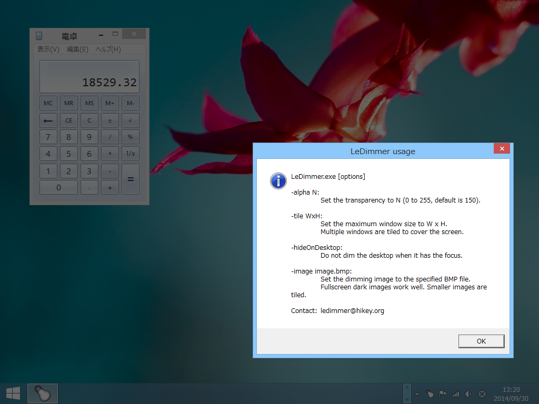Click OK to close the LeDimmer usage dialog

click(x=481, y=341)
